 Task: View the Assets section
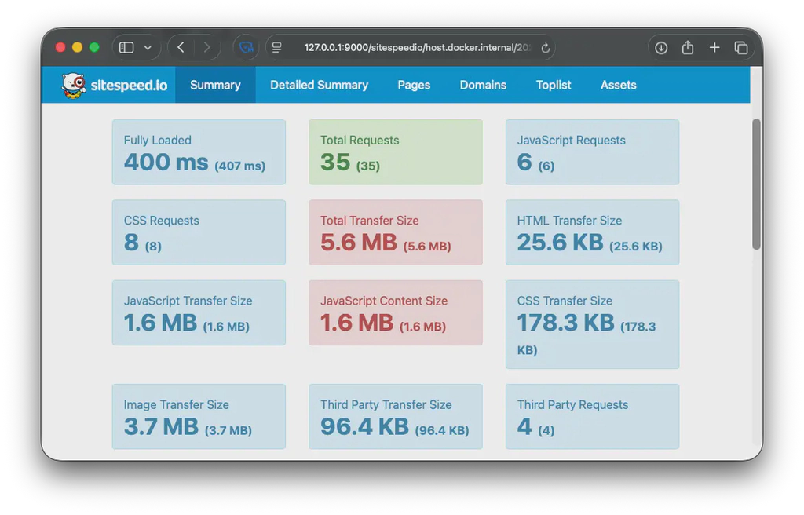point(618,85)
